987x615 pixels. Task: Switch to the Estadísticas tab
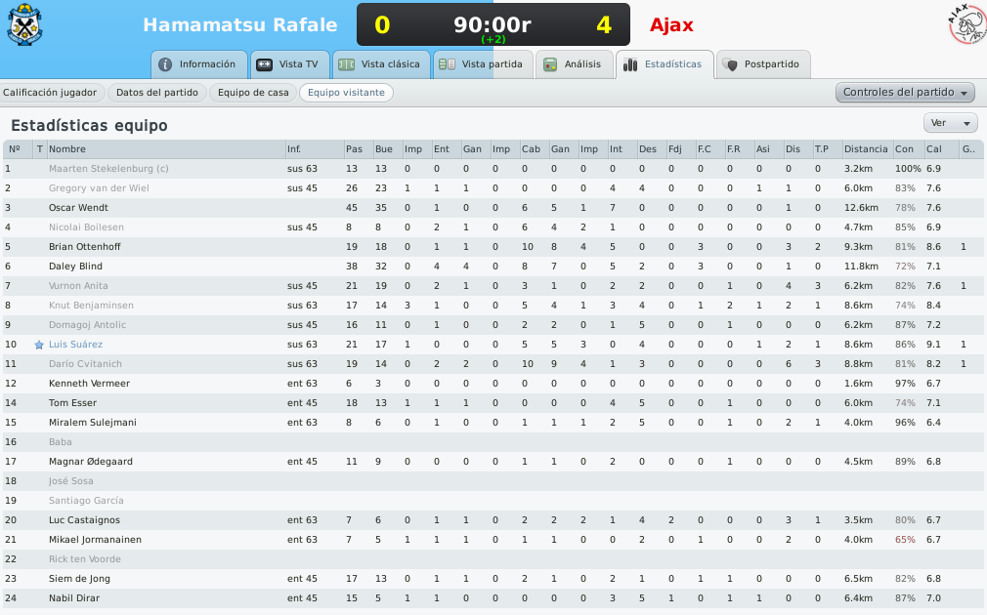[x=665, y=64]
